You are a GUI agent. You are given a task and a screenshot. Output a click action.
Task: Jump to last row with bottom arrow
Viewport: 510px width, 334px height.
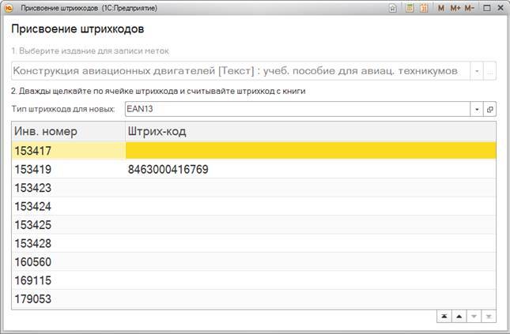[x=489, y=316]
